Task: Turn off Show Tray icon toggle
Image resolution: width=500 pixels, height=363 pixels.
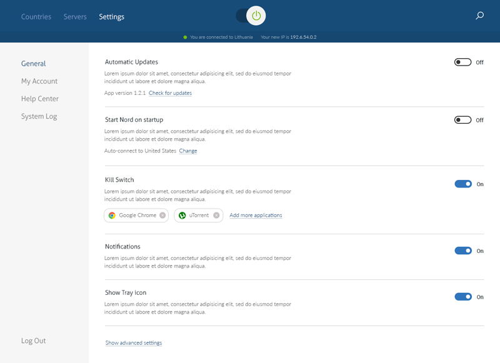Action: coord(463,297)
